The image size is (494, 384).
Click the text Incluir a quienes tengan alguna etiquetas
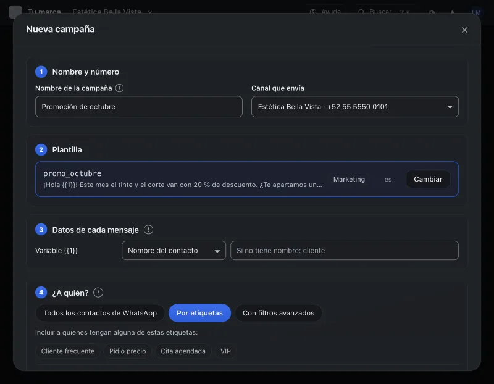[x=116, y=332]
